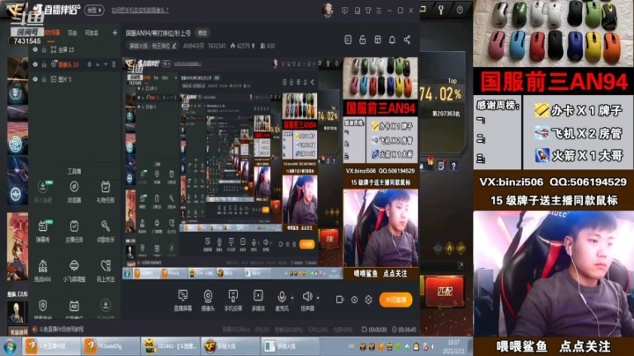Click the circular target icon beside the settings gear
This screenshot has width=634, height=356.
click(354, 300)
